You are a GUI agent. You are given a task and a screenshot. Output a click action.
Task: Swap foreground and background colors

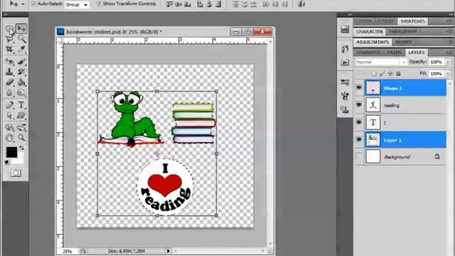coord(21,149)
